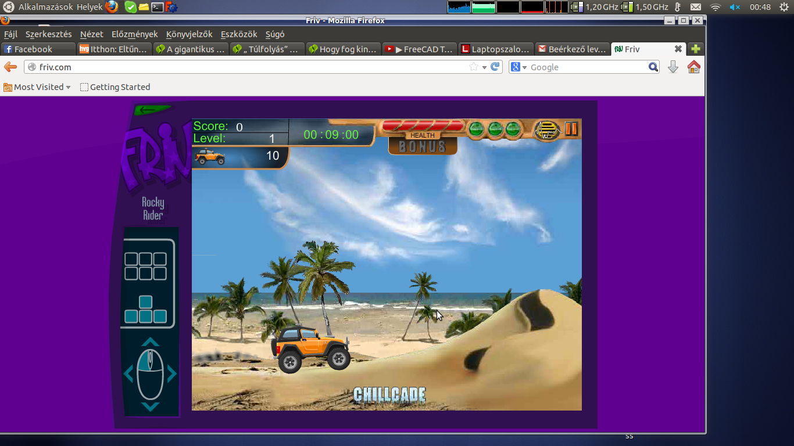Click the mouse control diagram

coord(151,375)
